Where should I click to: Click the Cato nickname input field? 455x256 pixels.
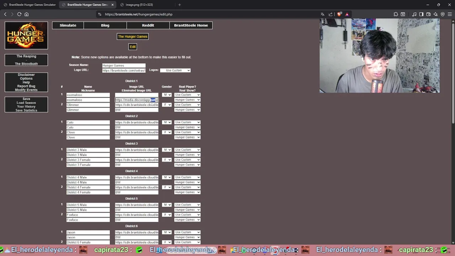[88, 127]
